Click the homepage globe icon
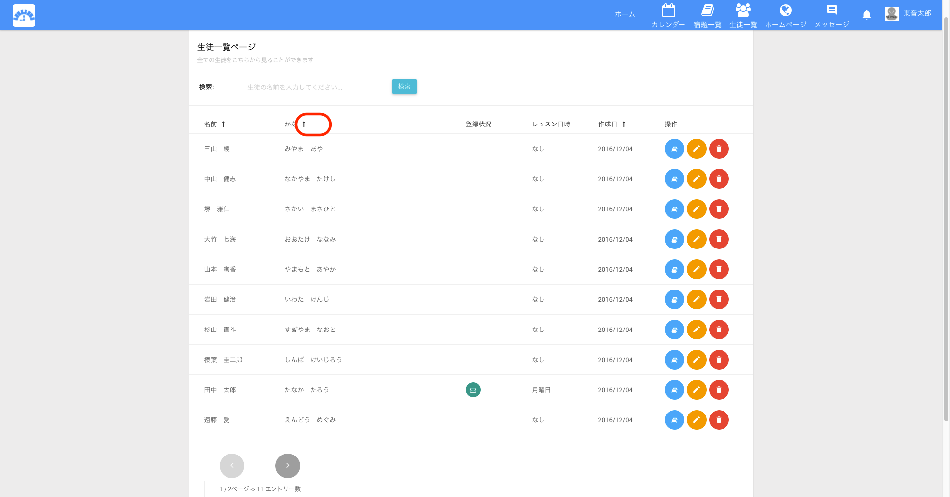 (785, 11)
